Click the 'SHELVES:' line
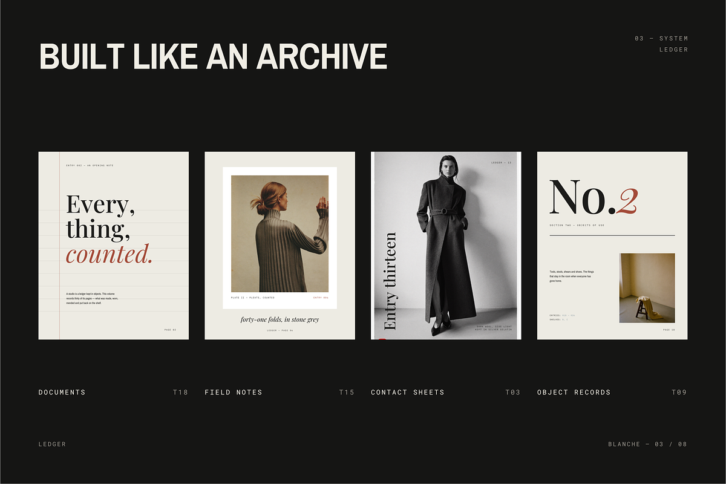 coord(558,319)
